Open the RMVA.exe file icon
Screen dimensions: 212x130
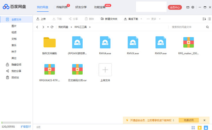pos(105,42)
